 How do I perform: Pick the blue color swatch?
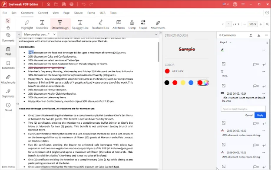pos(191,83)
